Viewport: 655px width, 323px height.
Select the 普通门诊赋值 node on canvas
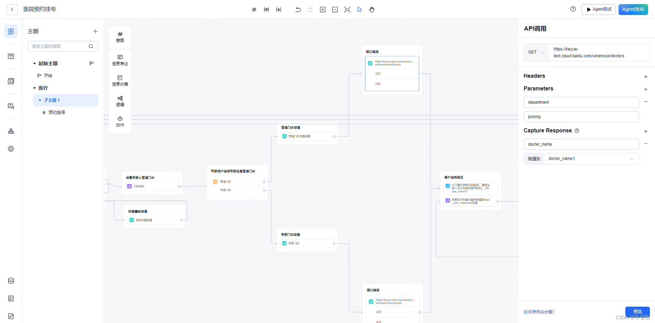[307, 133]
